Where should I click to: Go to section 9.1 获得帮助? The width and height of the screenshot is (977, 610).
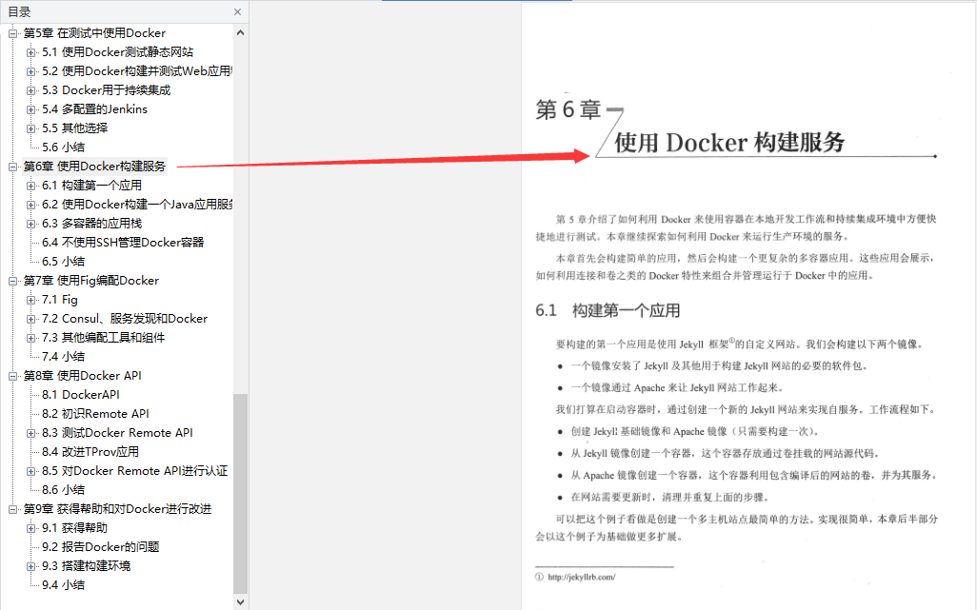tap(75, 528)
